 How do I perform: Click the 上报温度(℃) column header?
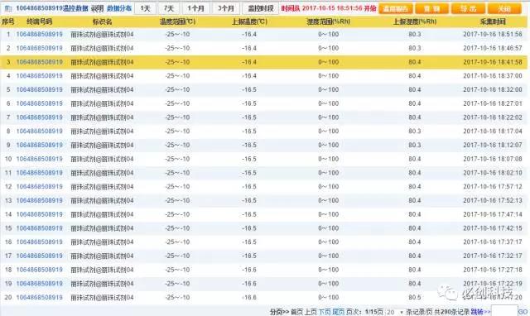[249, 22]
